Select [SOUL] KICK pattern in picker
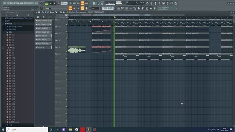Image resolution: width=235 pixels, height=132 pixels. click(43, 28)
